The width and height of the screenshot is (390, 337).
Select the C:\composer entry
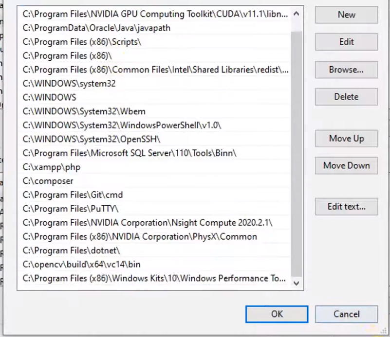(x=154, y=181)
